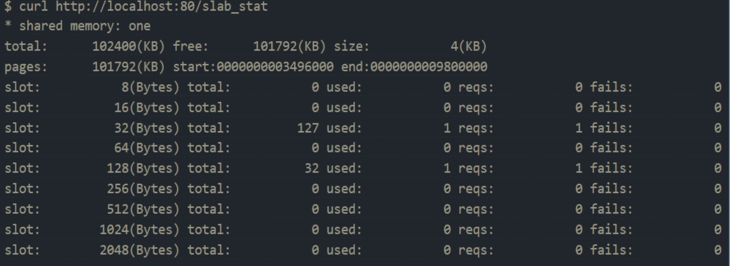
Task: Click used value 1 in 128-byte row
Action: coord(447,169)
